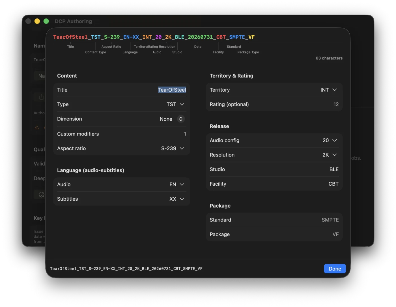Expand the Territory dropdown showing INT

pos(329,90)
